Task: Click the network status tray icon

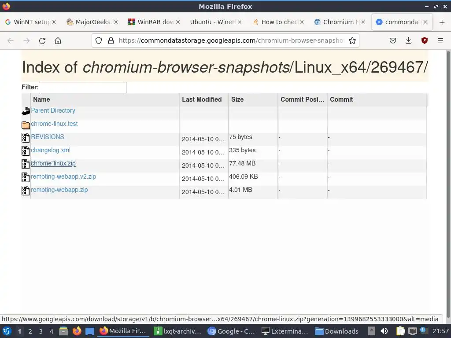Action: (x=412, y=331)
